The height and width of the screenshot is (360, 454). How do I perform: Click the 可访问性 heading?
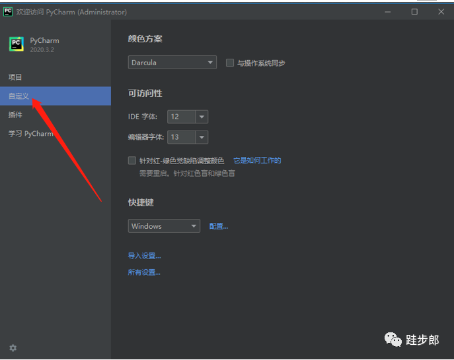[x=145, y=94]
